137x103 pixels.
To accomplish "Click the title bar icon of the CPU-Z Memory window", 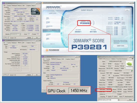I will point(3,40).
